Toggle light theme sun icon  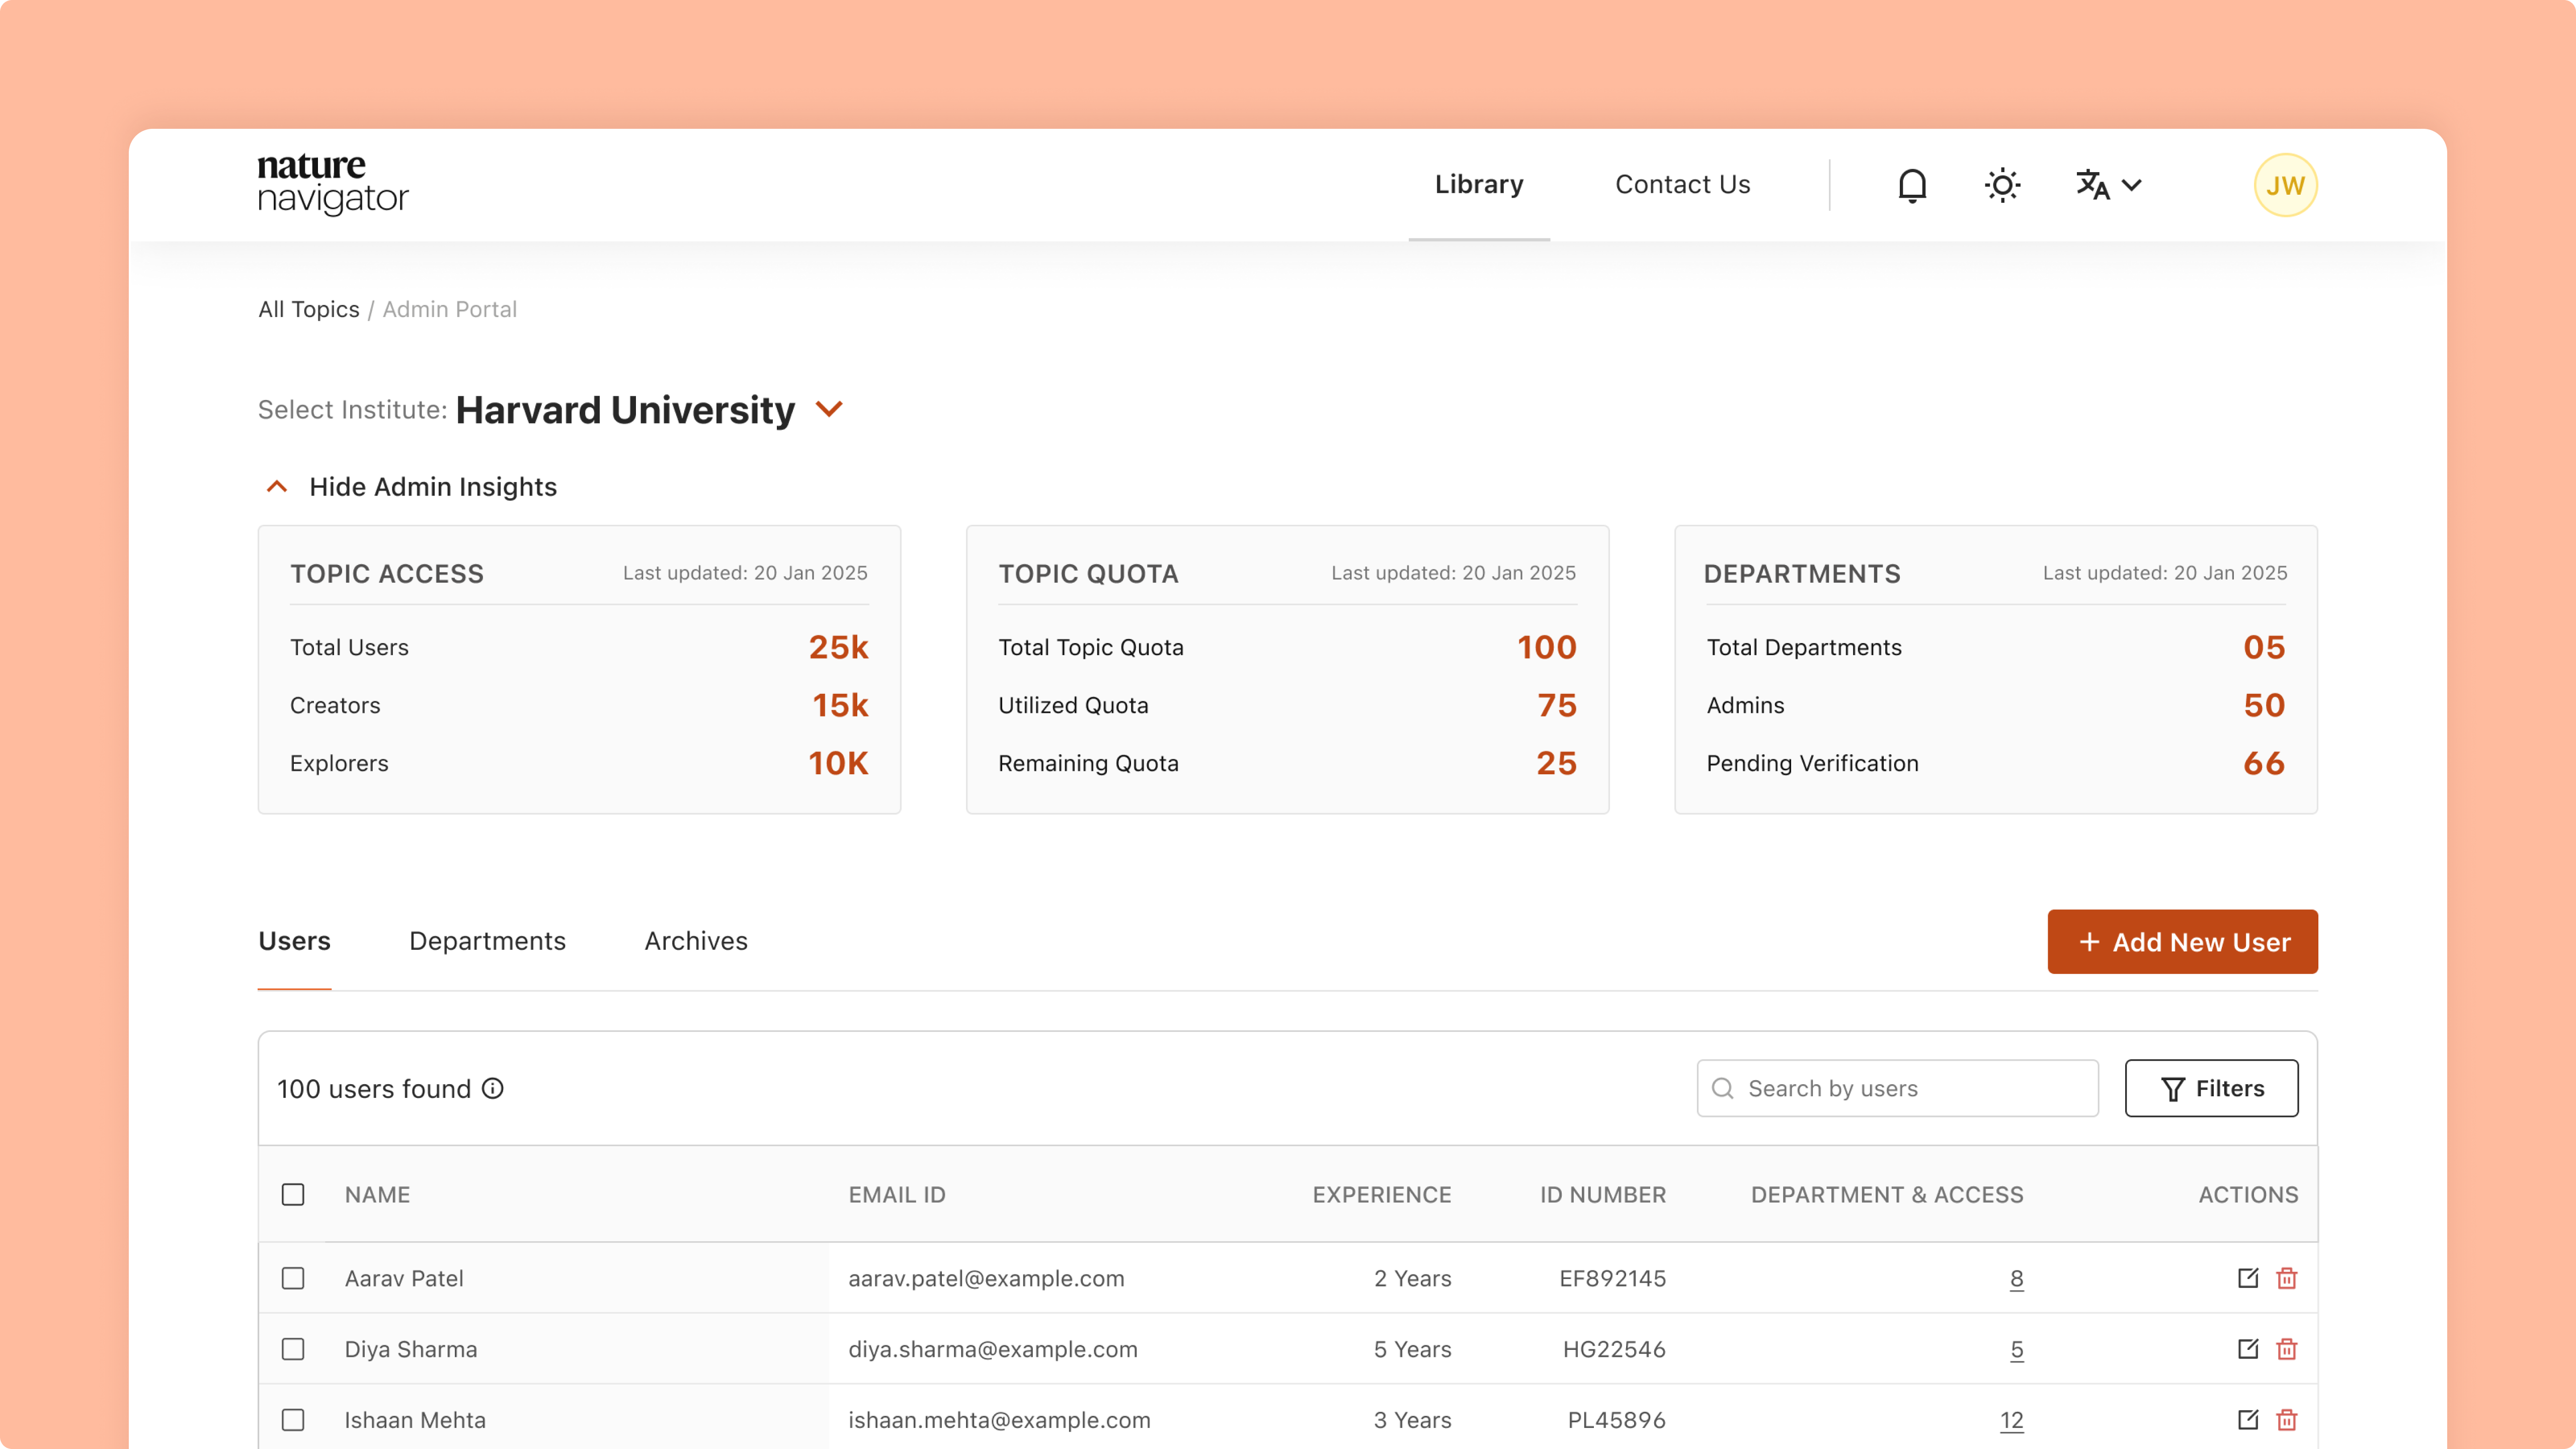point(2002,185)
